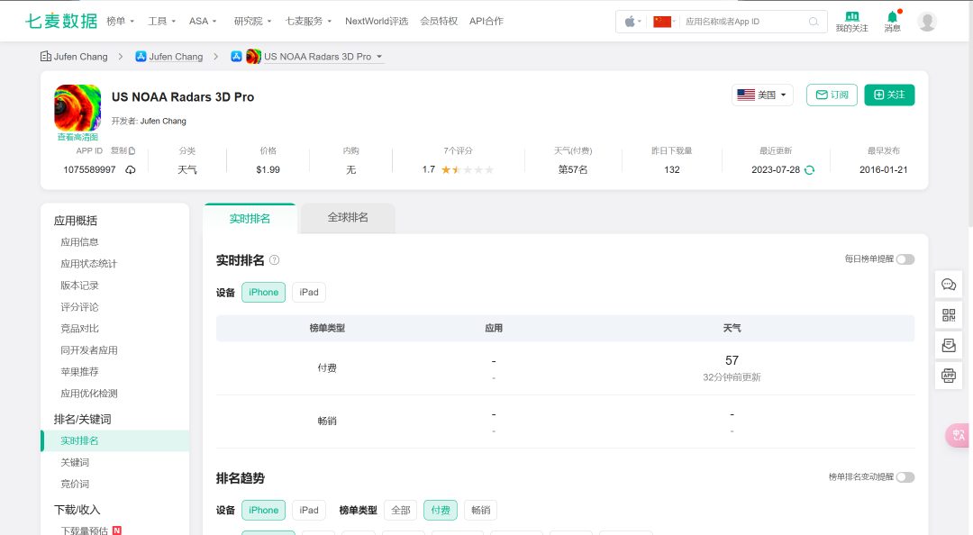The width and height of the screenshot is (973, 535).
Task: Expand the 榜单 menu dropdown
Action: [x=121, y=21]
